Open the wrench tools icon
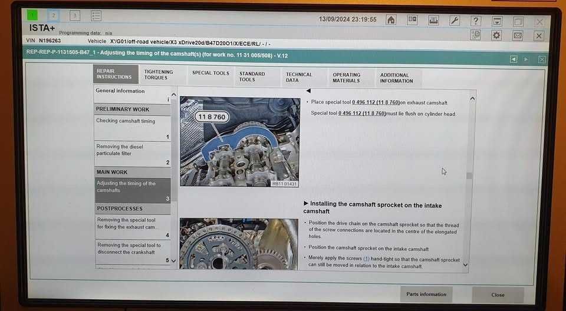 pyautogui.click(x=455, y=21)
